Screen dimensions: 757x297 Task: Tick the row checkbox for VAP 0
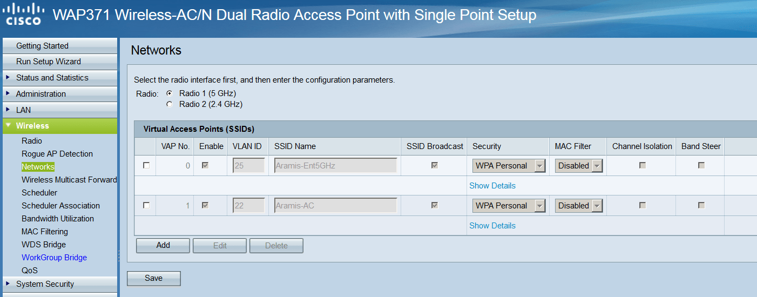[x=146, y=166]
